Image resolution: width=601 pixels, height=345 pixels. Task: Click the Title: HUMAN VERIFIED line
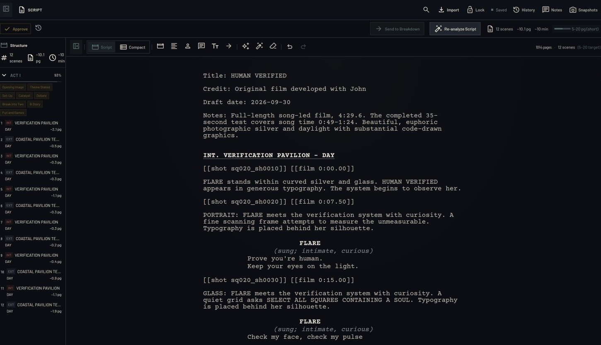245,75
